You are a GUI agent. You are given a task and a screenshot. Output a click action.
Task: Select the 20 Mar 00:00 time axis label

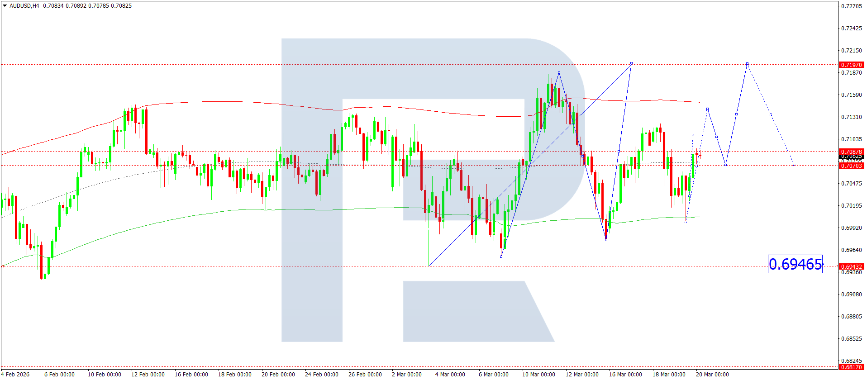point(712,374)
